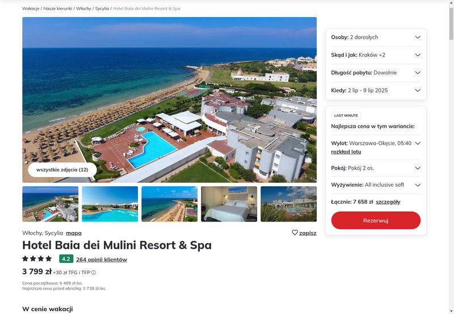Expand the Pokój room type selector
The width and height of the screenshot is (454, 314).
point(376,168)
